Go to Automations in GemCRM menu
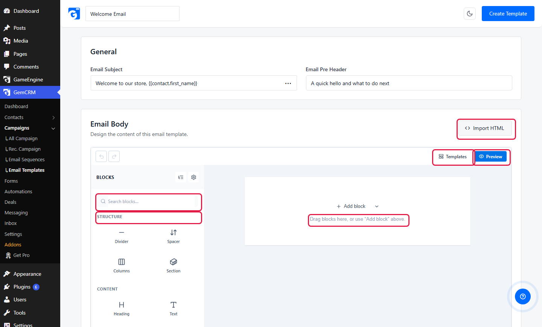This screenshot has width=542, height=327. coord(18,191)
